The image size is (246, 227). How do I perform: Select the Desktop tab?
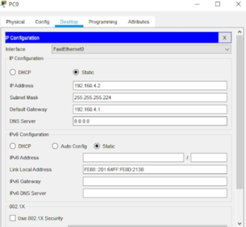(x=69, y=22)
